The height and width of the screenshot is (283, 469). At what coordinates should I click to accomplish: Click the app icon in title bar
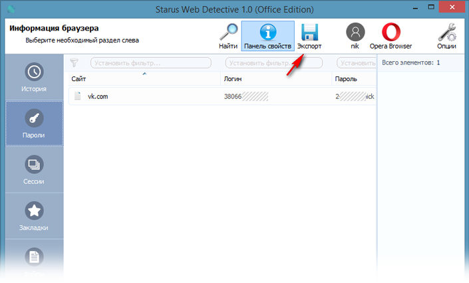(11, 9)
